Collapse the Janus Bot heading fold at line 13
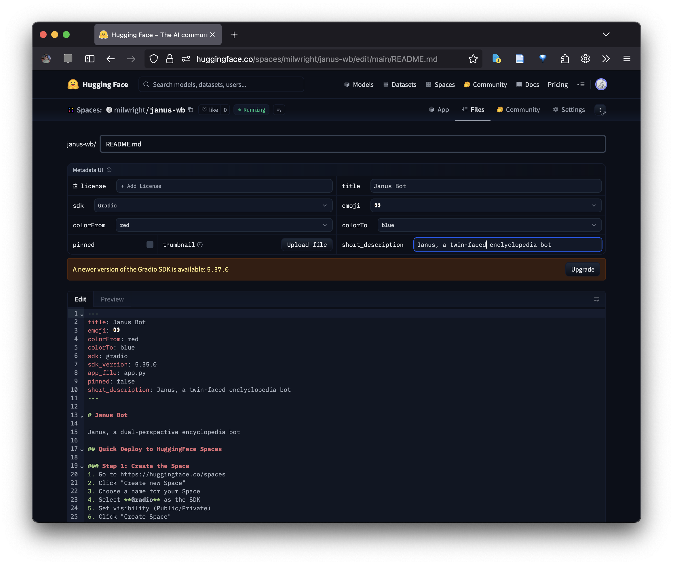This screenshot has width=673, height=565. [82, 416]
